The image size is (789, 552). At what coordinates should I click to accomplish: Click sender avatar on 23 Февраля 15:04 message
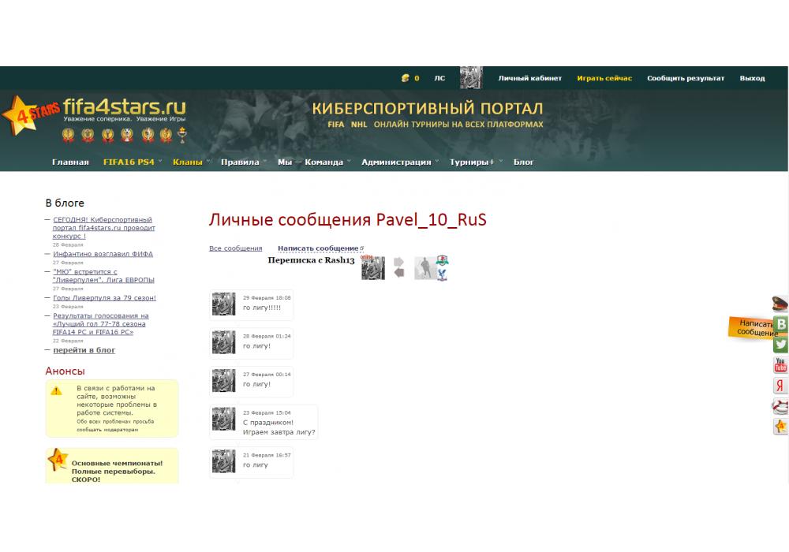pos(223,419)
